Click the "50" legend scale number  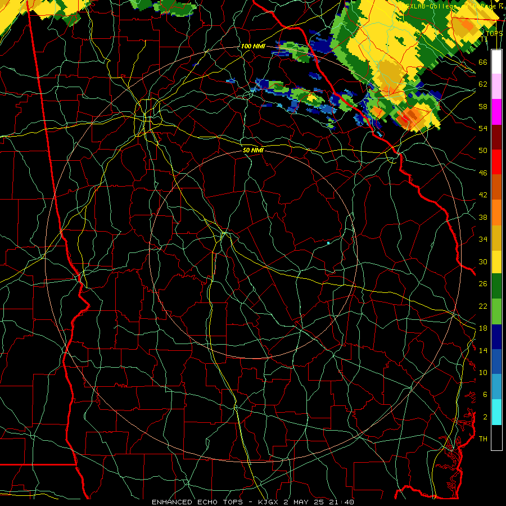(483, 150)
